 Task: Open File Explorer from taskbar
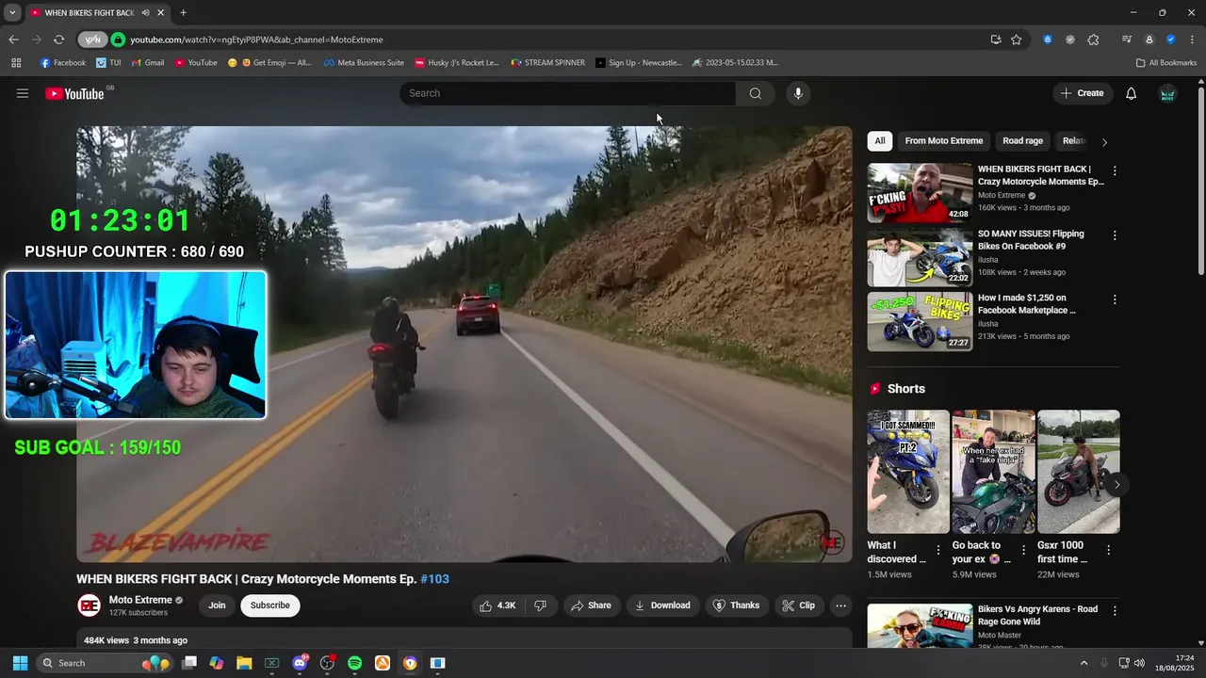[244, 663]
